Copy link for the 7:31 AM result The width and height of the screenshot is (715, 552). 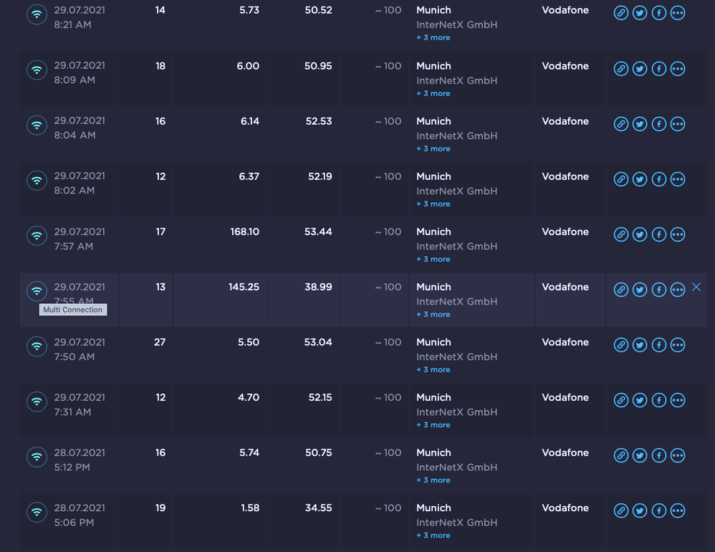(x=621, y=400)
